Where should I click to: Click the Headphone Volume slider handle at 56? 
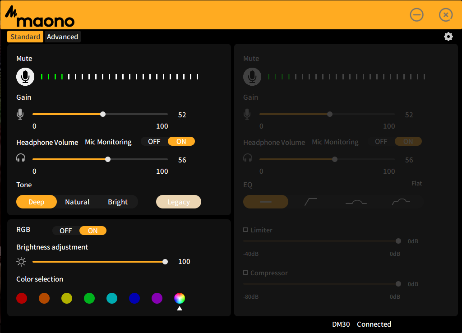[108, 159]
